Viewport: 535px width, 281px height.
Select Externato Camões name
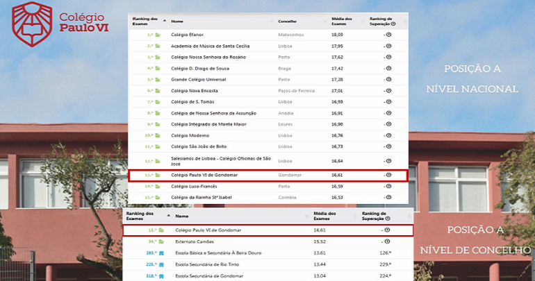point(195,242)
